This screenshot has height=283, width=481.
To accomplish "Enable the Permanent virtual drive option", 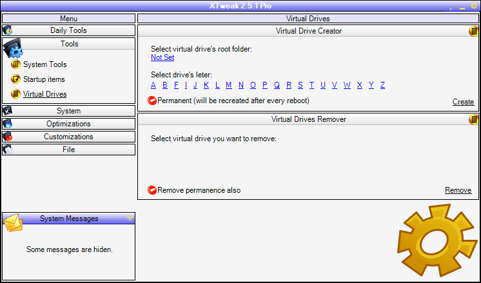I will click(x=152, y=101).
